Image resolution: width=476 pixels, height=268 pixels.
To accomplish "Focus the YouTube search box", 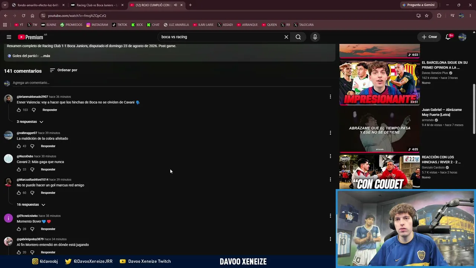I will click(221, 37).
